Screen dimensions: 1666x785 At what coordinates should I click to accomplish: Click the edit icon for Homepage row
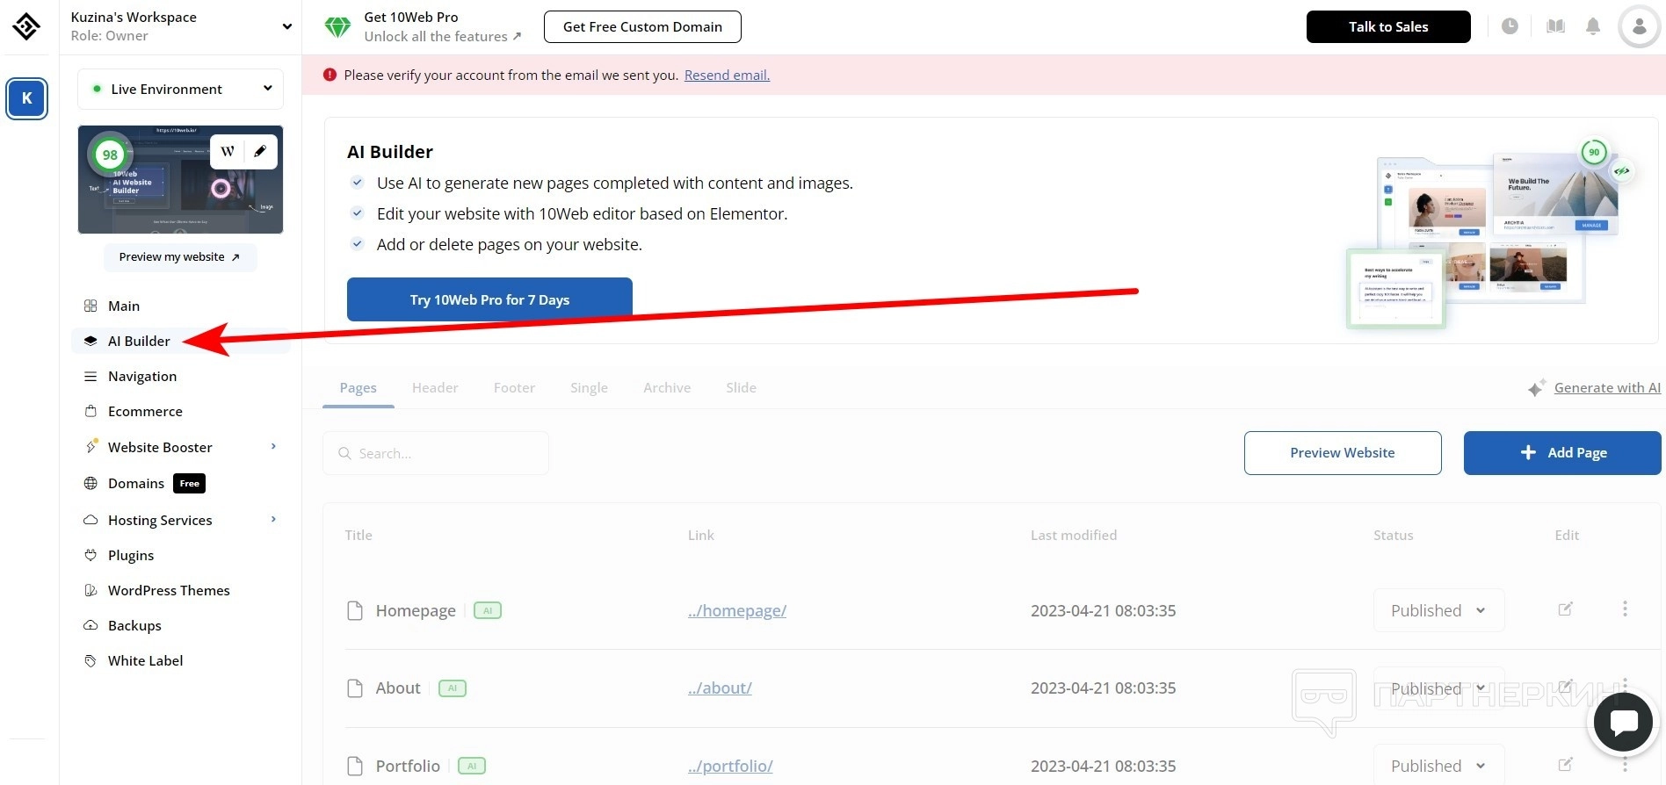tap(1565, 609)
